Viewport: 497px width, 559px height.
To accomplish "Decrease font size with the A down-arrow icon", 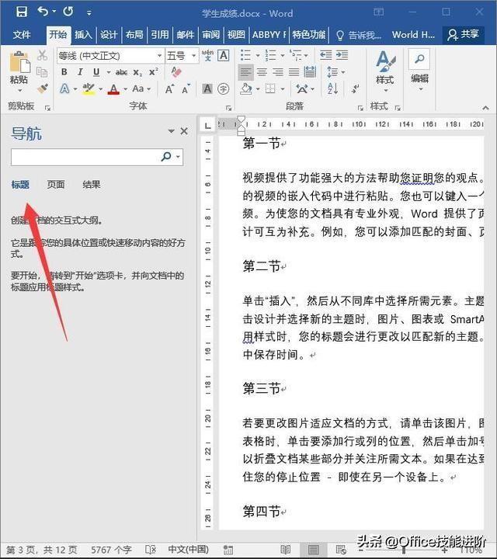I will 186,89.
